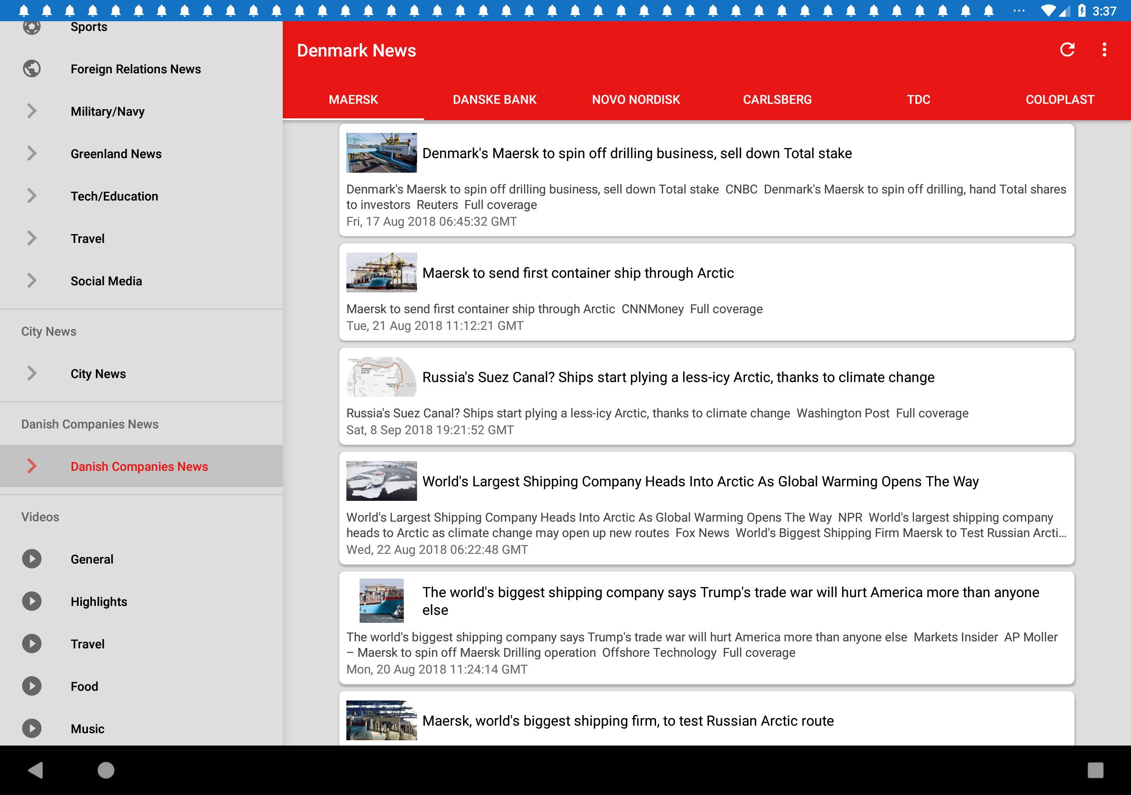The width and height of the screenshot is (1131, 795).
Task: Switch to the CARLSBERG tab
Action: [x=777, y=99]
